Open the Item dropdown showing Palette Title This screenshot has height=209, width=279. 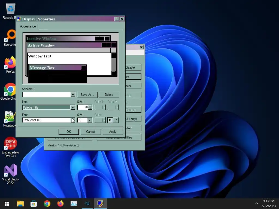click(72, 107)
